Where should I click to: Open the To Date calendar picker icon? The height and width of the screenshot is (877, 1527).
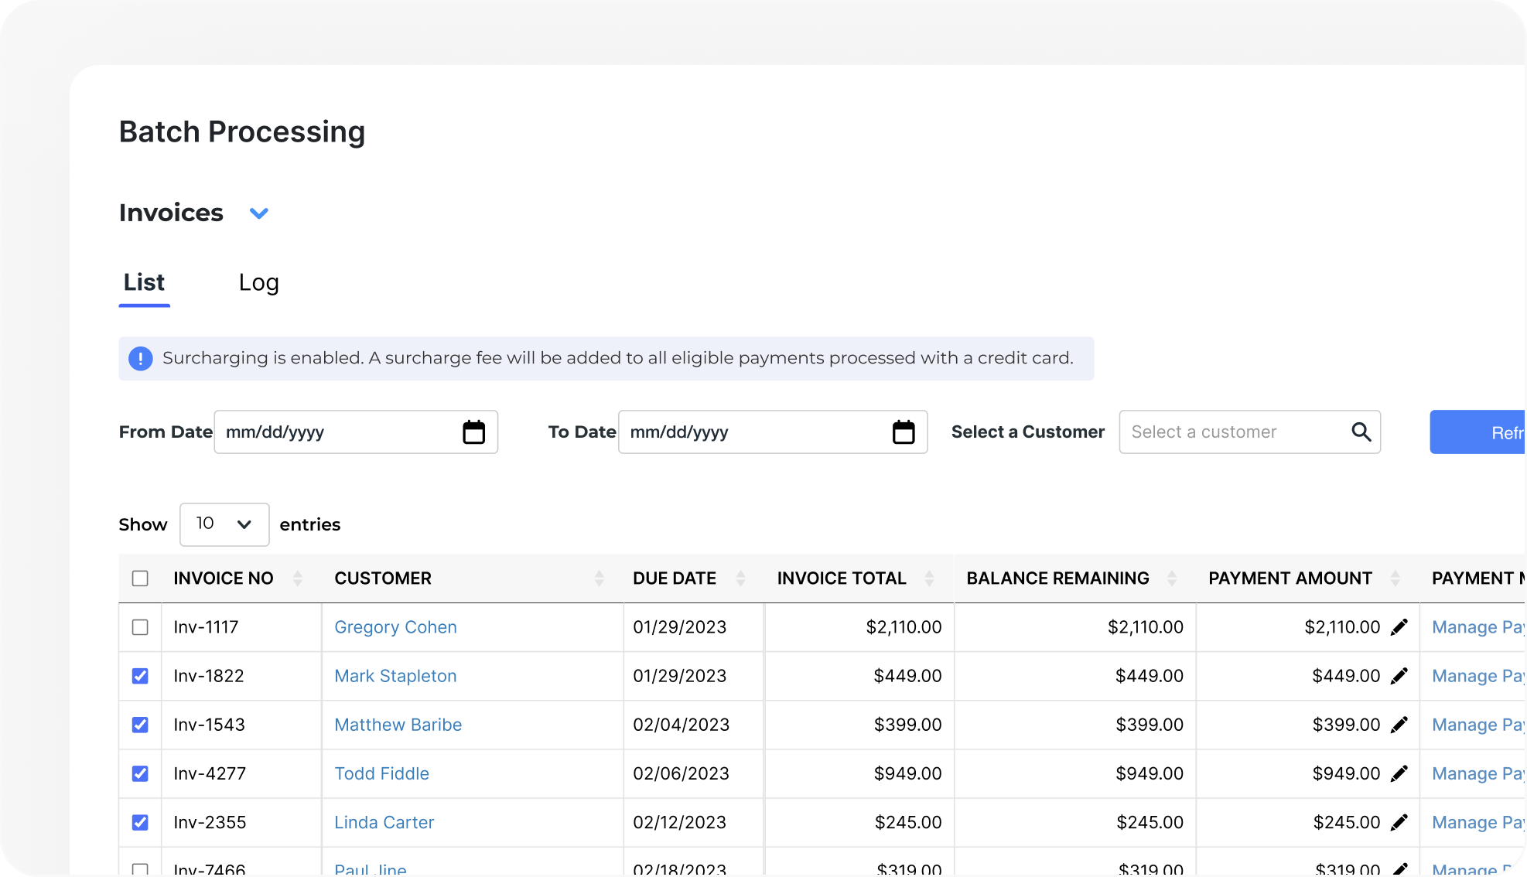[x=904, y=432]
